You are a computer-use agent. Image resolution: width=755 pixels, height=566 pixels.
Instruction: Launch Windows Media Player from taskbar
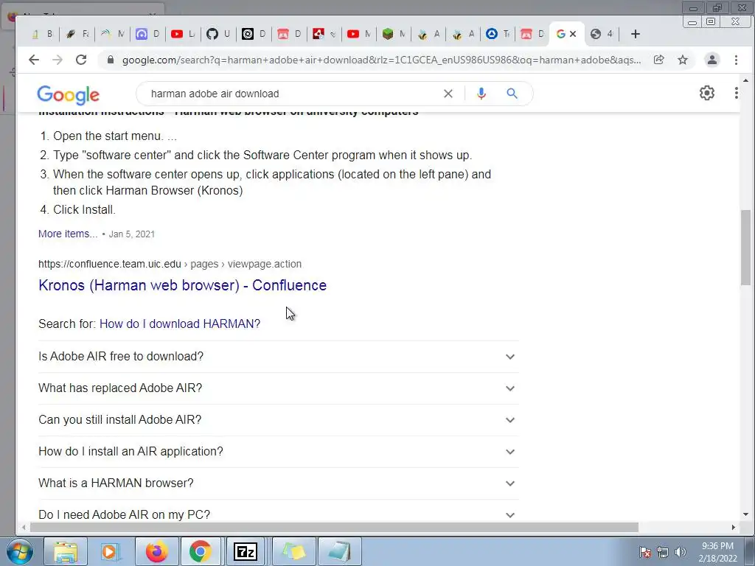click(109, 551)
